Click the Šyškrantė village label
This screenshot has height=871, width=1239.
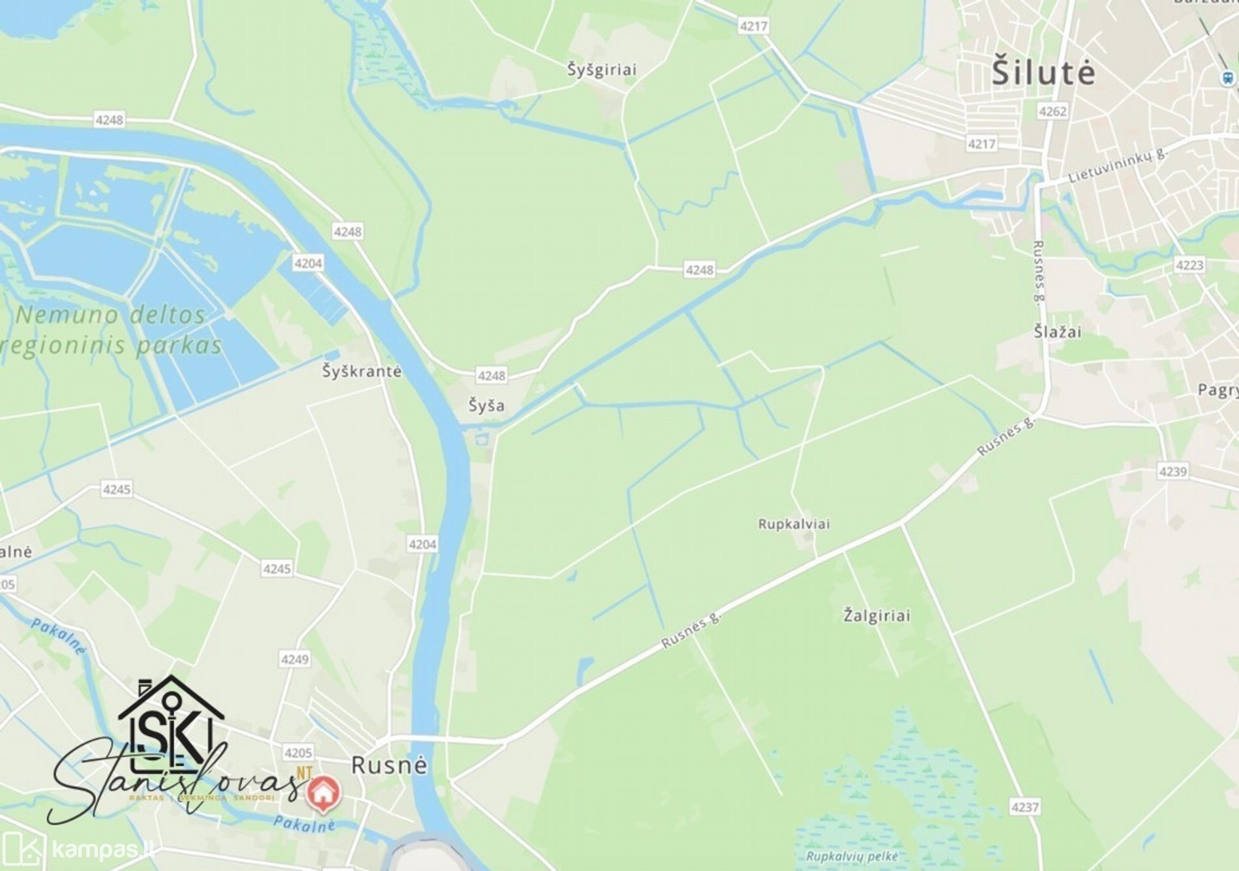(x=362, y=371)
